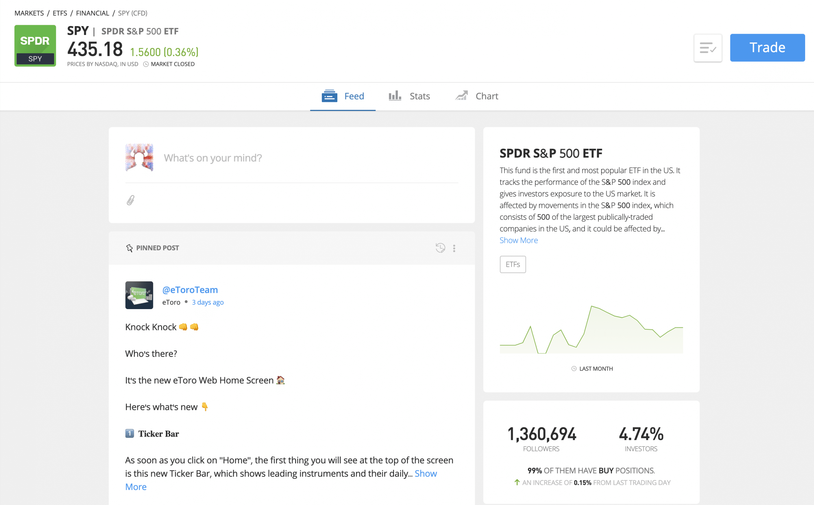The image size is (814, 505).
Task: Open the three-dot menu on pinned post
Action: pos(454,248)
